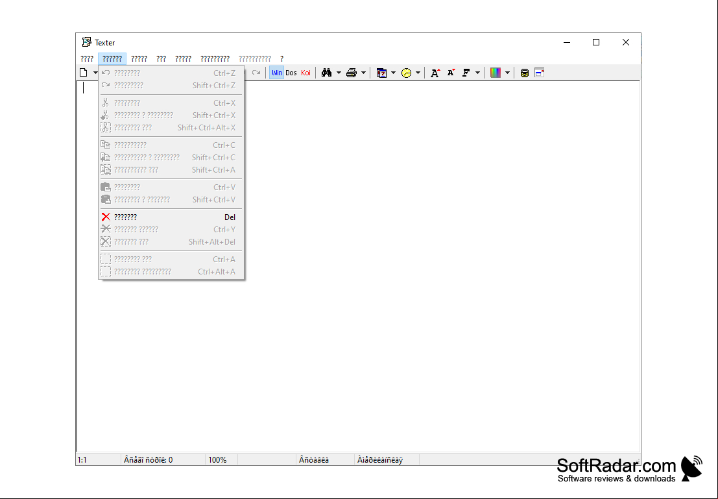Choose the menu entry with shortcut Shift+Ctrl+C
The width and height of the screenshot is (718, 499).
(x=171, y=157)
